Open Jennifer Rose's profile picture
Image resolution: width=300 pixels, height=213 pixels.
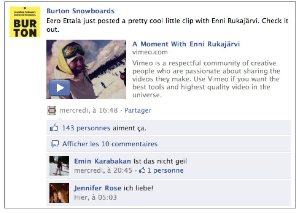tap(59, 193)
